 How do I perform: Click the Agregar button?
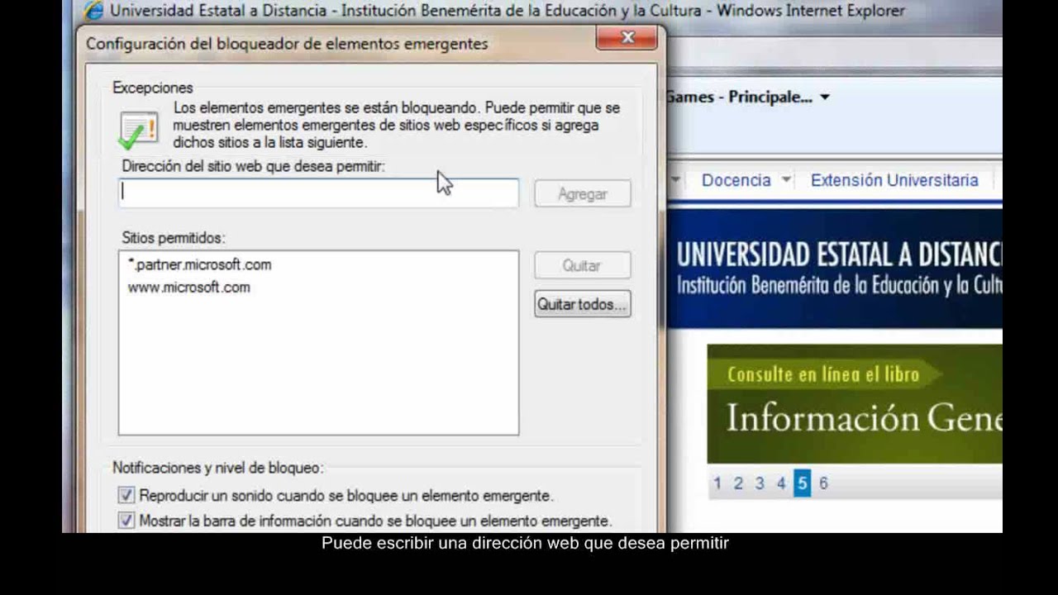(583, 194)
